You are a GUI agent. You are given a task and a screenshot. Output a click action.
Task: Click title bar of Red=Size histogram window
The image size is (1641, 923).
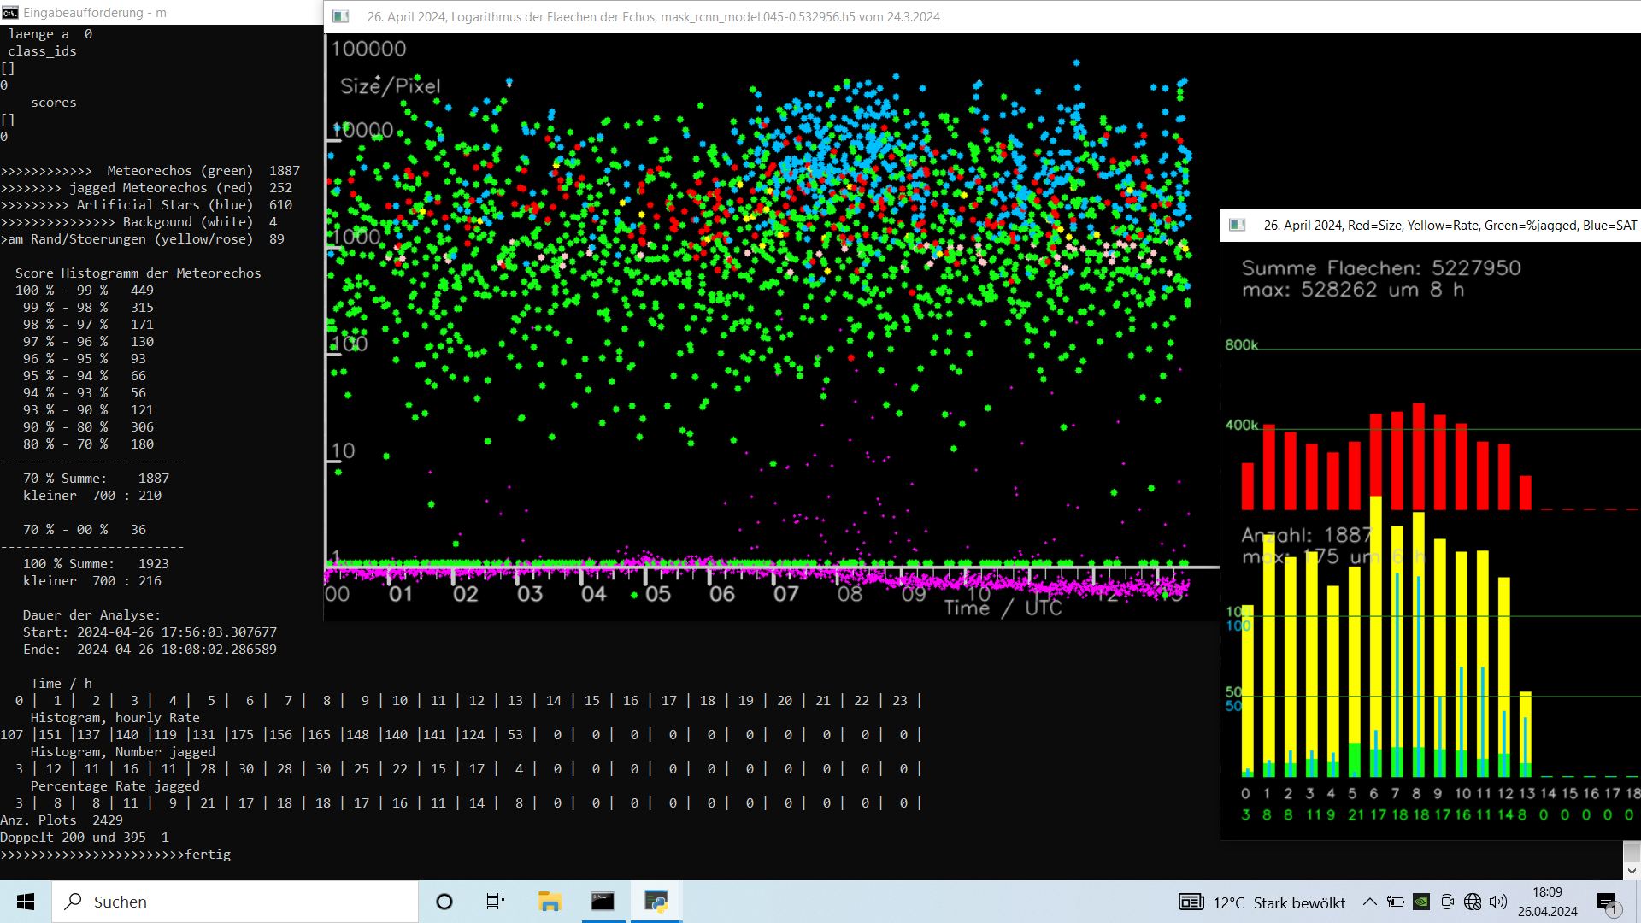click(1444, 226)
